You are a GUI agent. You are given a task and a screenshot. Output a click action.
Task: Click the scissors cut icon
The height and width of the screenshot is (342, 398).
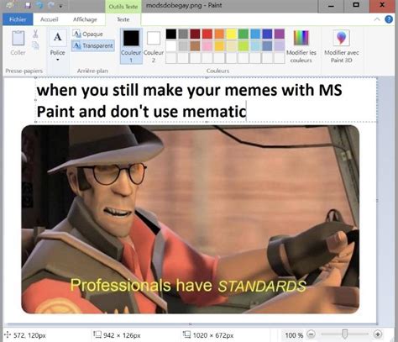35,34
